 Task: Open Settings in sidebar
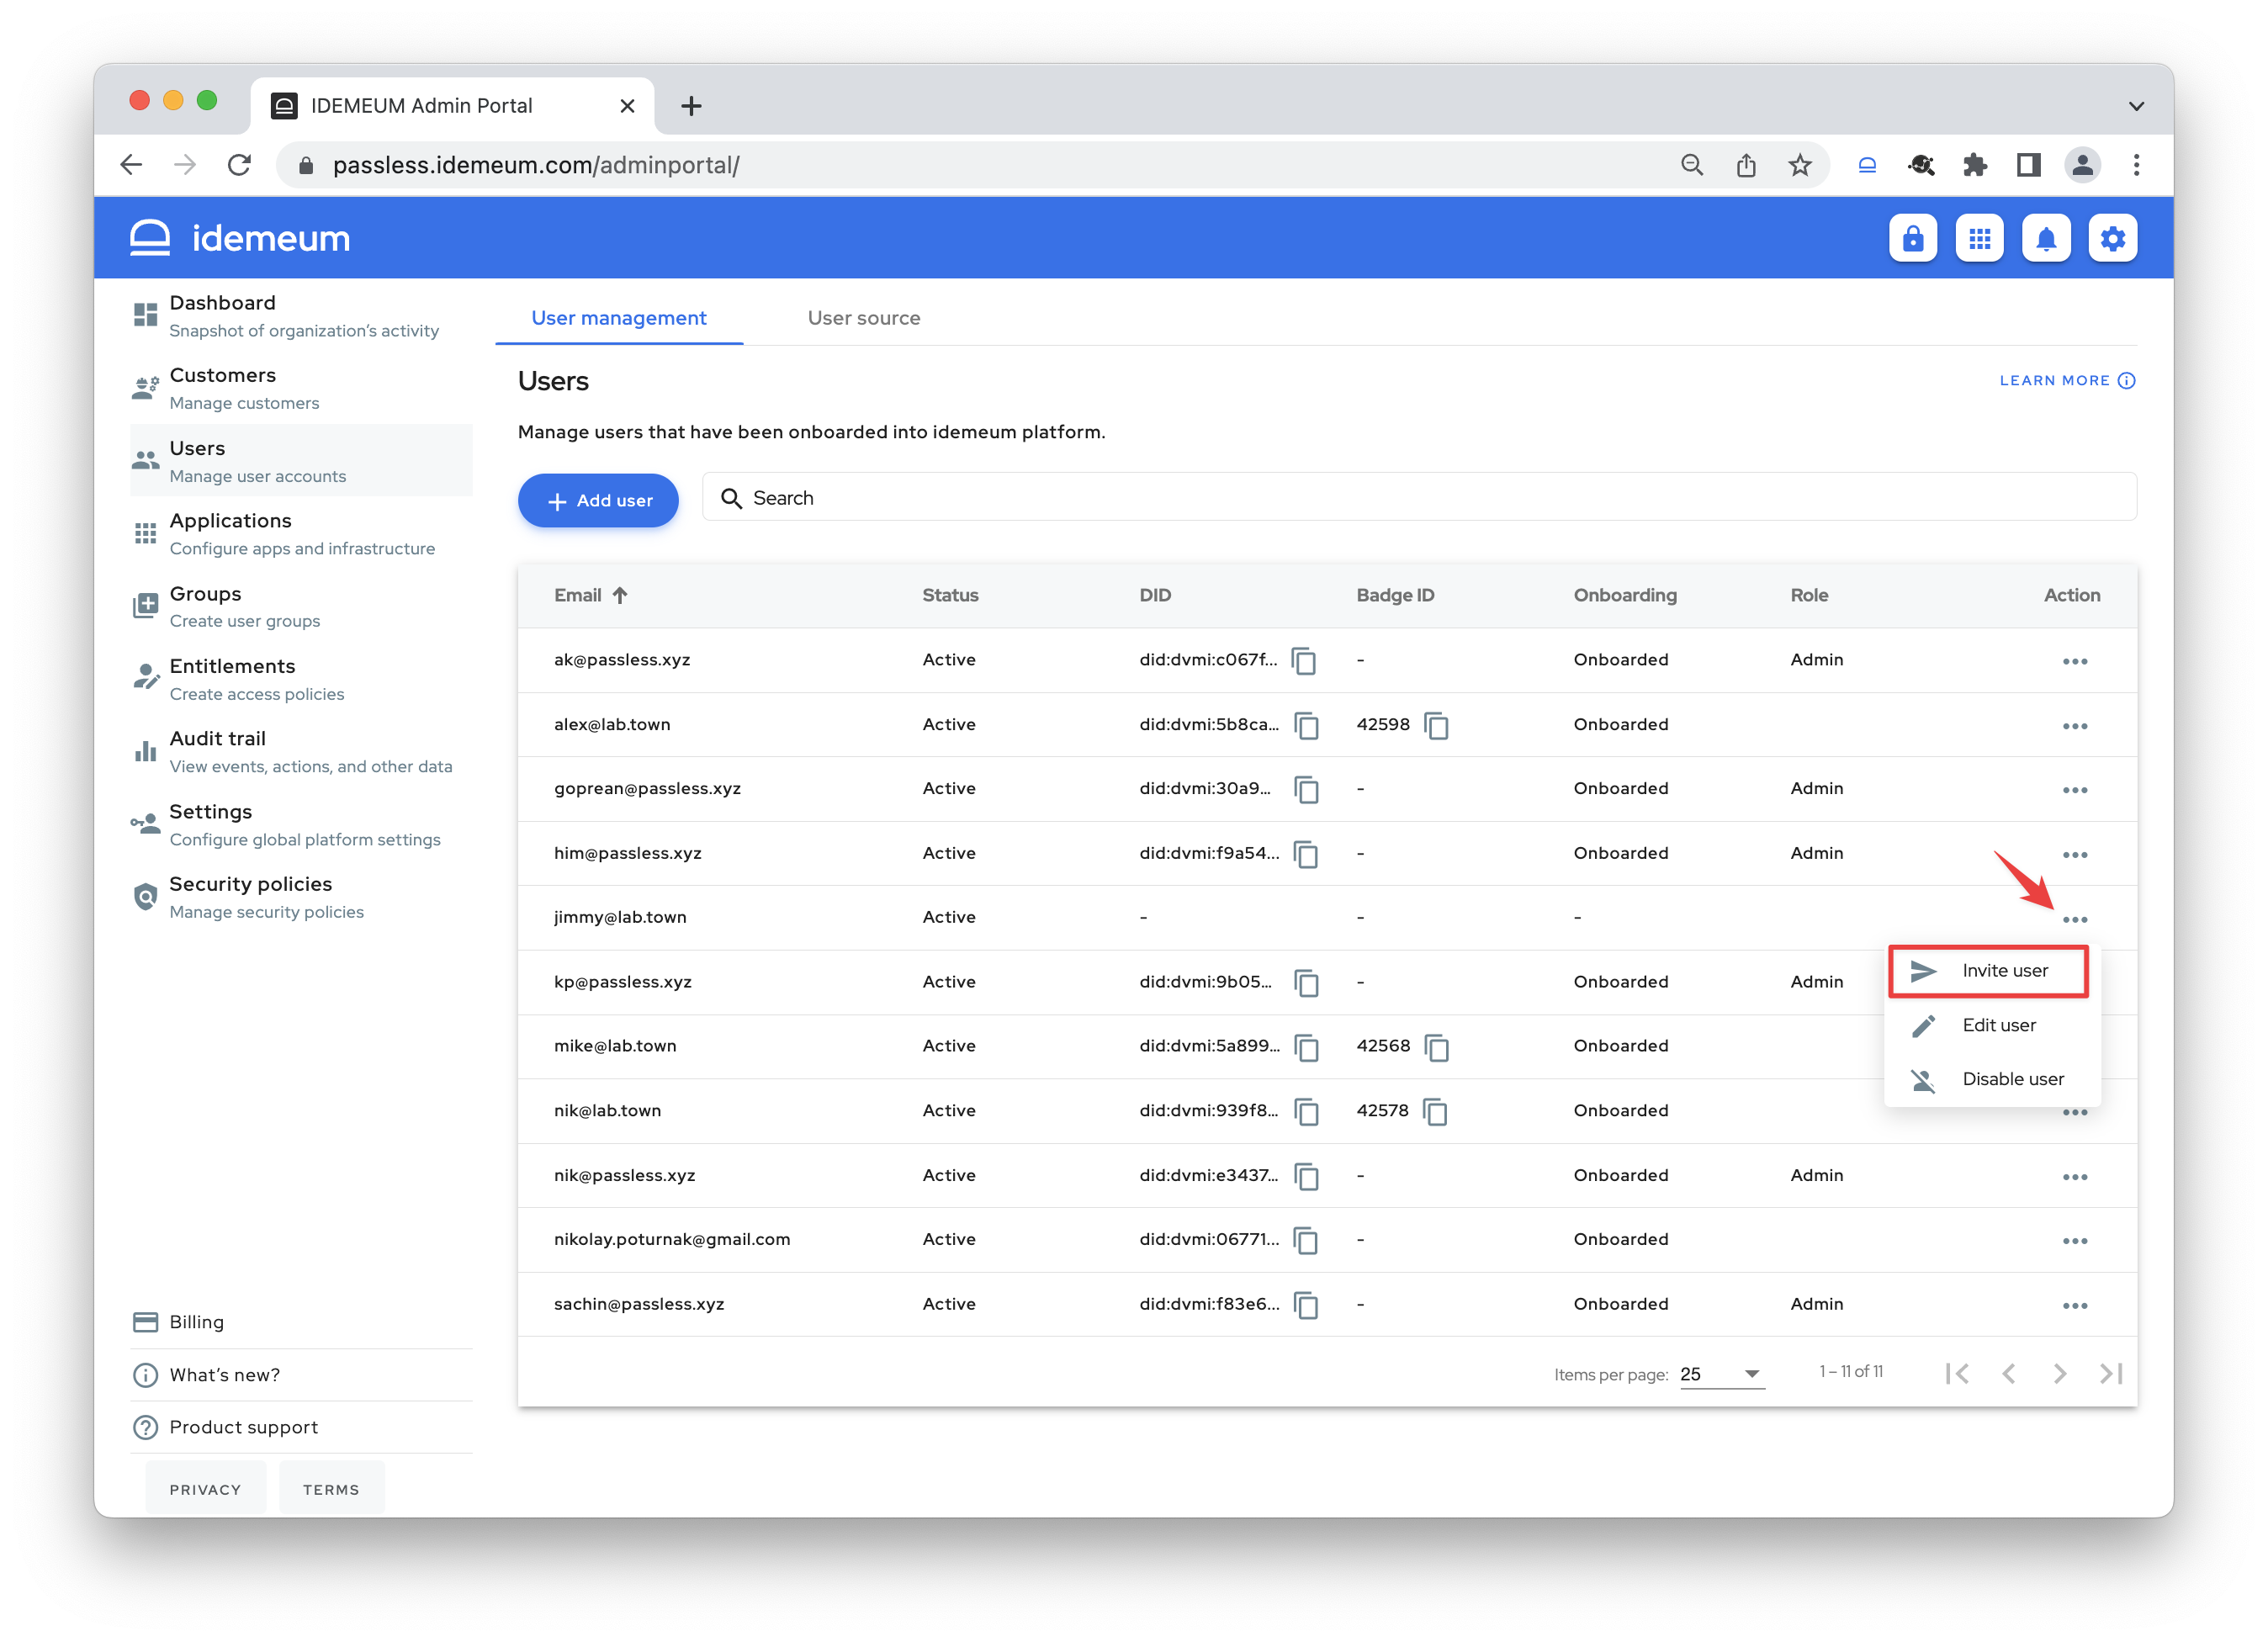click(x=300, y=825)
